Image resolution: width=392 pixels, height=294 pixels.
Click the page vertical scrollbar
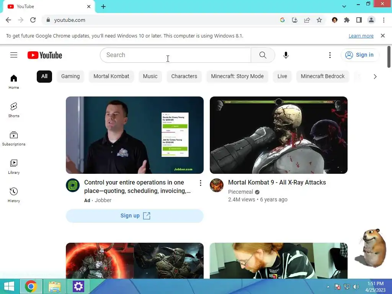(x=389, y=57)
